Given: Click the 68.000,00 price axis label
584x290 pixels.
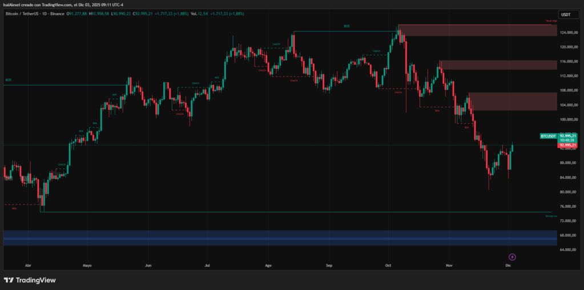Looking at the screenshot, I should 569,236.
